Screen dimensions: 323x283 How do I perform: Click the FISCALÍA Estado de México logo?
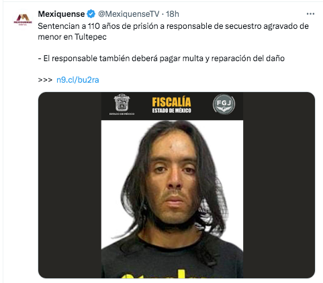click(171, 105)
